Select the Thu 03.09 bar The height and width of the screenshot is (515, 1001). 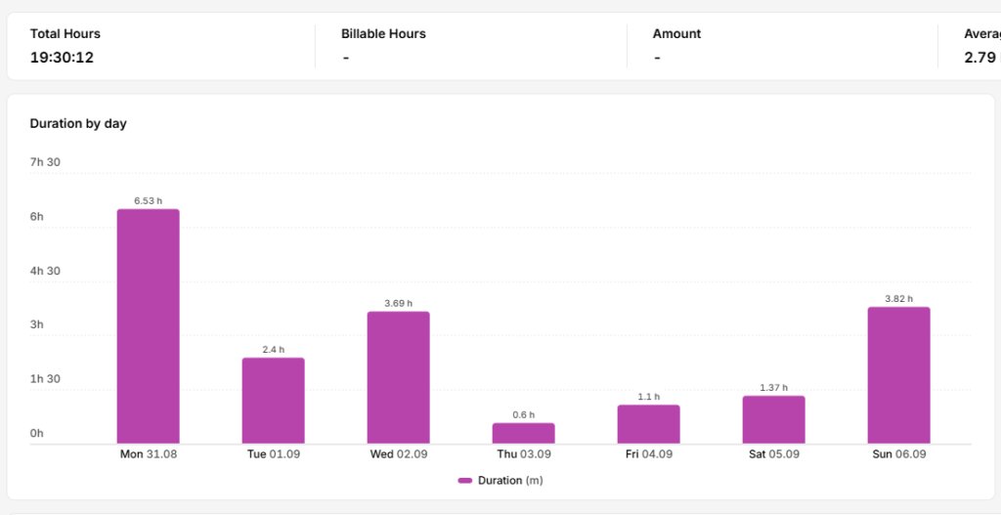(524, 433)
